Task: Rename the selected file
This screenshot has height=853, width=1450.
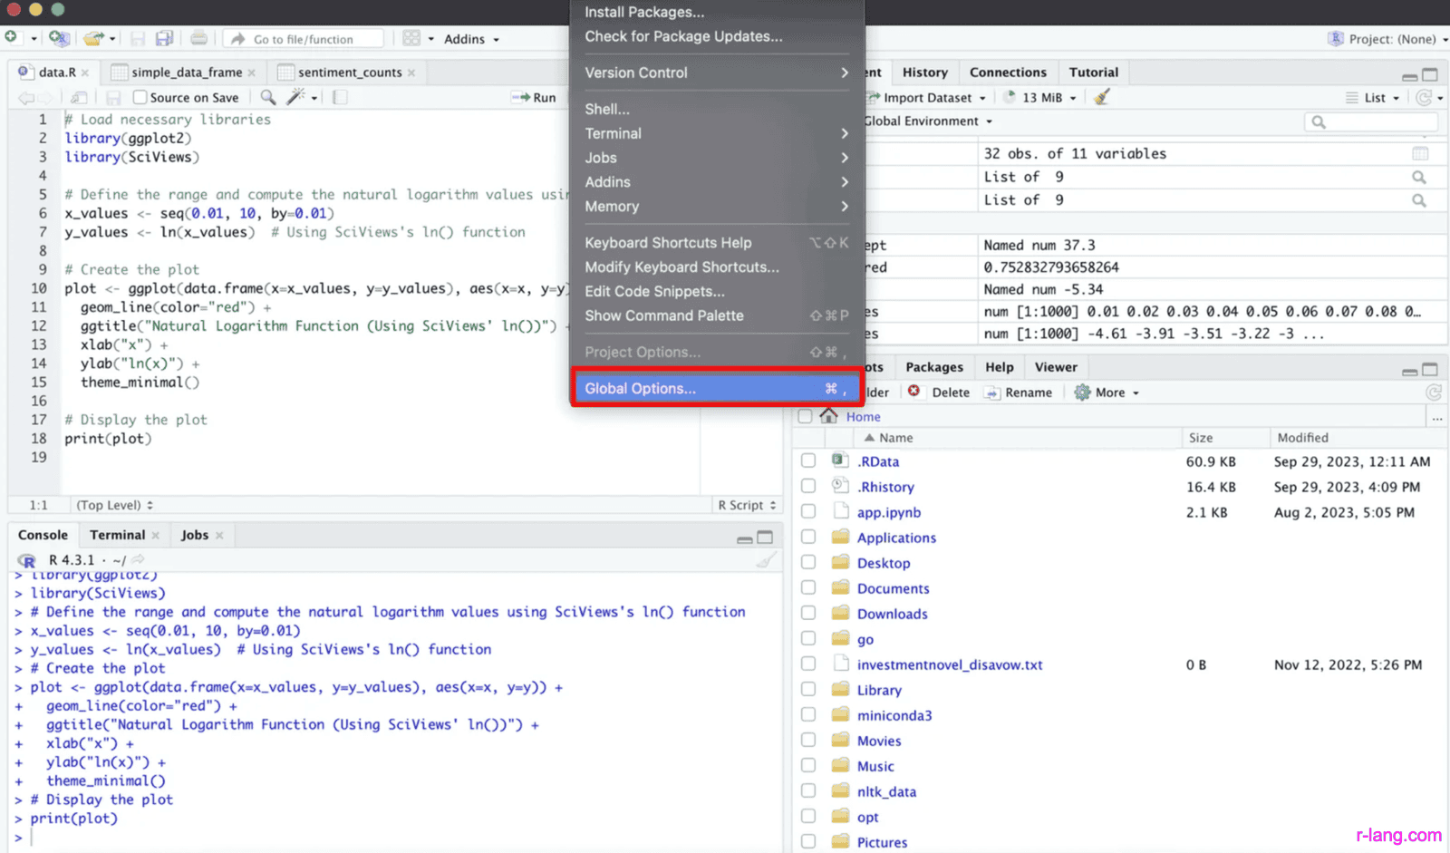Action: [x=1019, y=392]
